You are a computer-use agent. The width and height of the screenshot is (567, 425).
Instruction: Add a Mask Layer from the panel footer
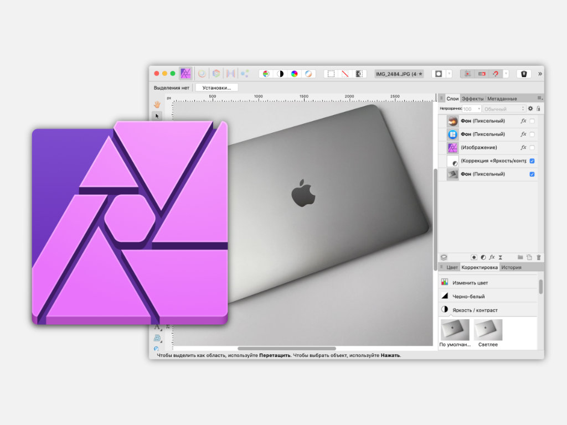coord(474,257)
